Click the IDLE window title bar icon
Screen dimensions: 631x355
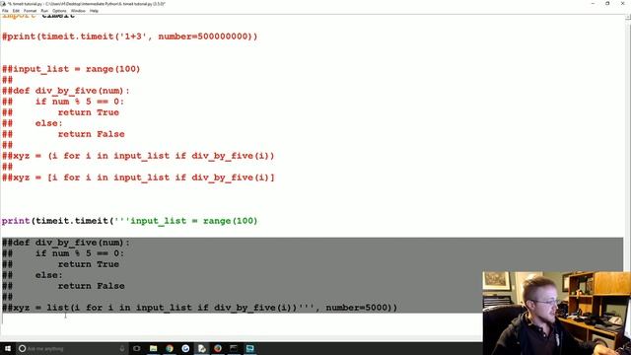coord(4,4)
